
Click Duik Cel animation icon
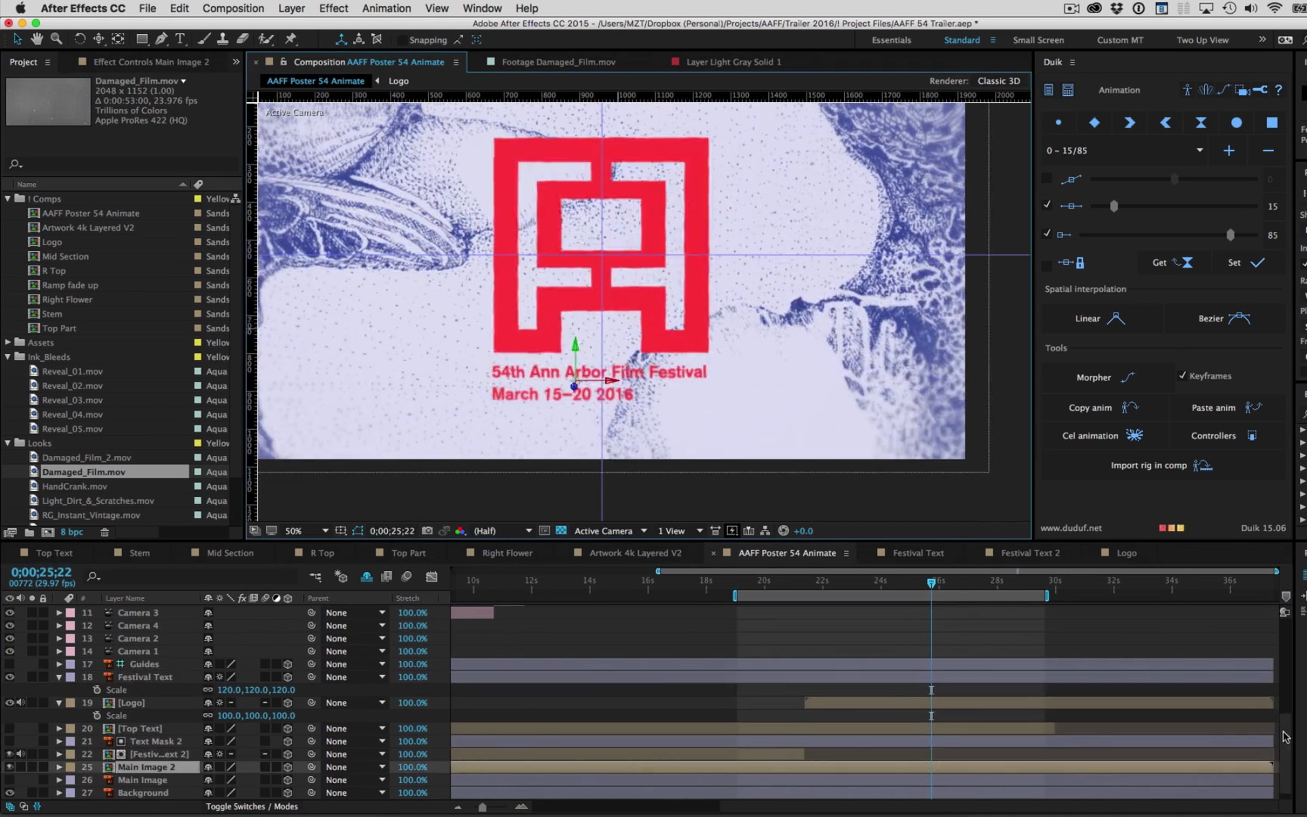1134,435
